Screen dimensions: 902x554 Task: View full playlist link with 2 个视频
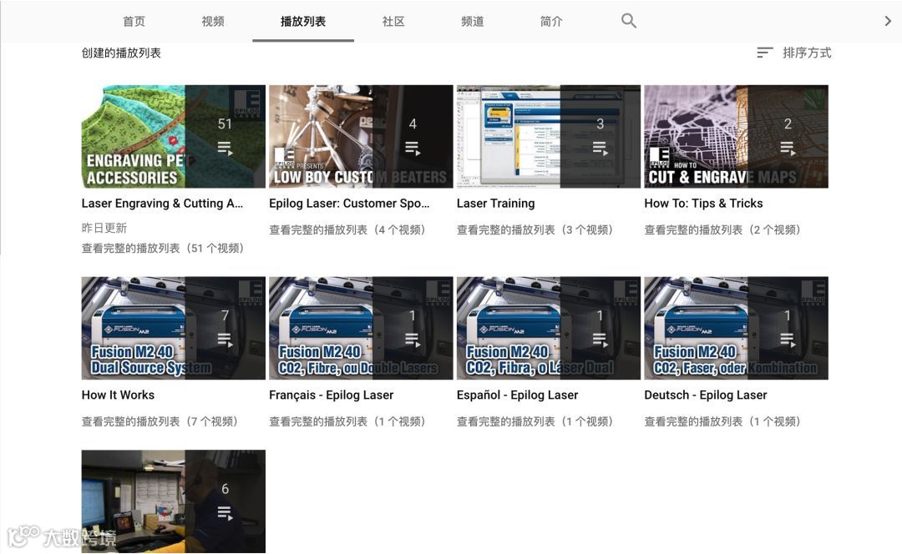click(724, 230)
